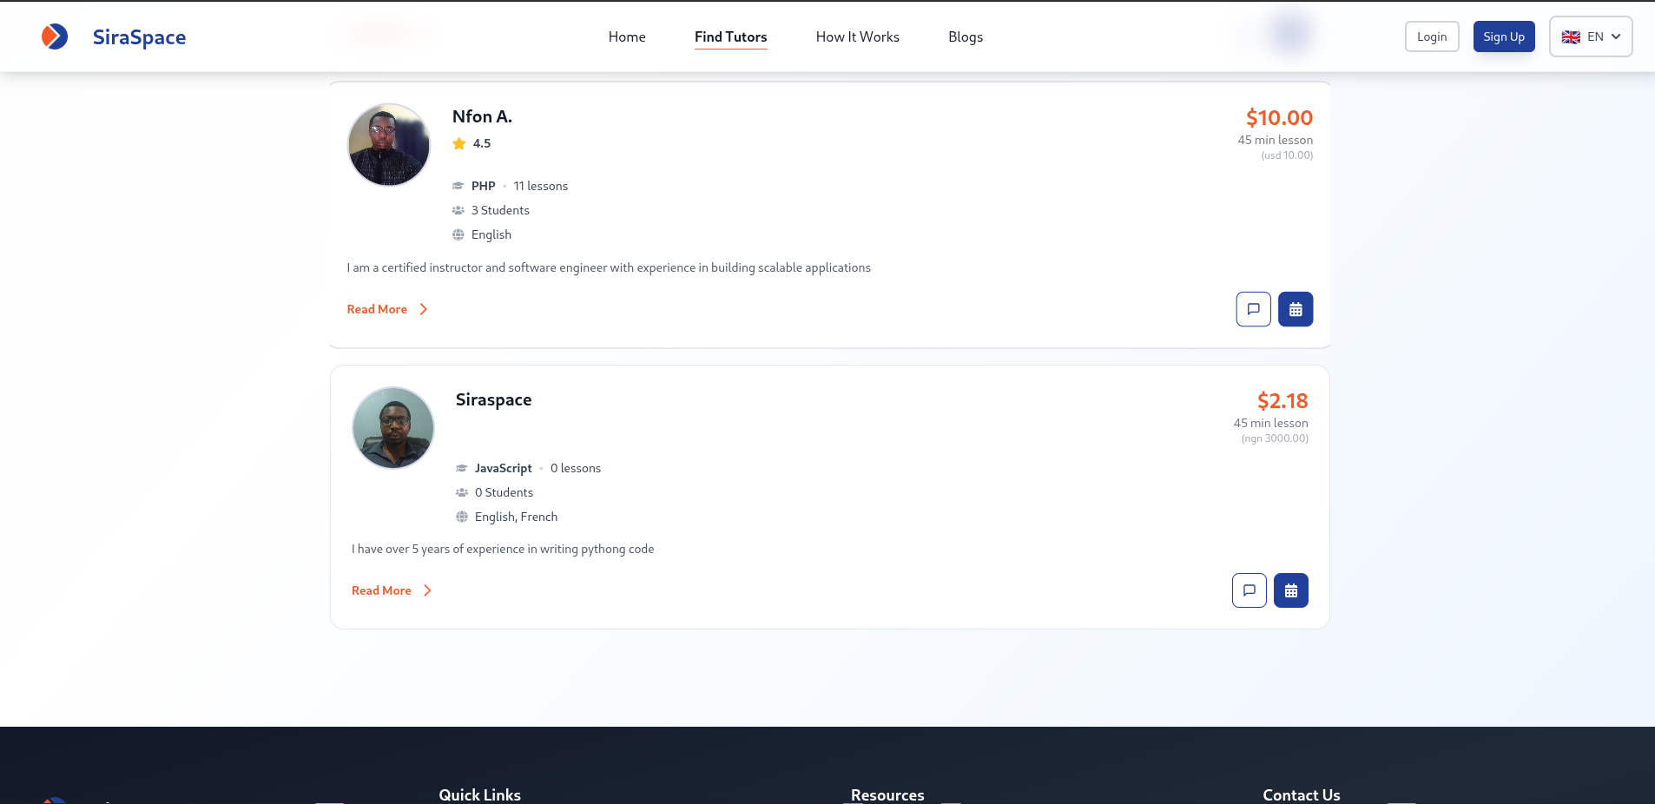The width and height of the screenshot is (1655, 804).
Task: Click the students icon beside 0 Students
Action: 462,492
